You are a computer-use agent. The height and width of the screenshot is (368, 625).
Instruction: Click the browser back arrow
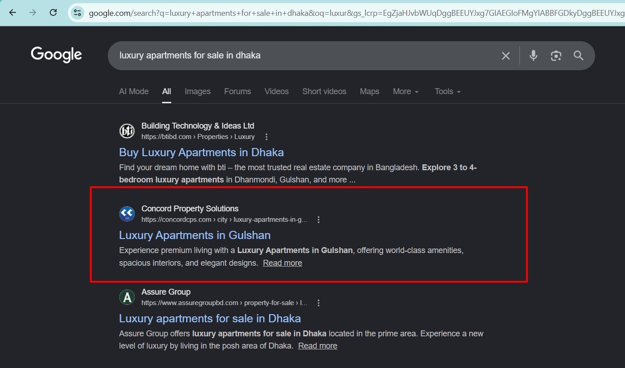[x=12, y=12]
